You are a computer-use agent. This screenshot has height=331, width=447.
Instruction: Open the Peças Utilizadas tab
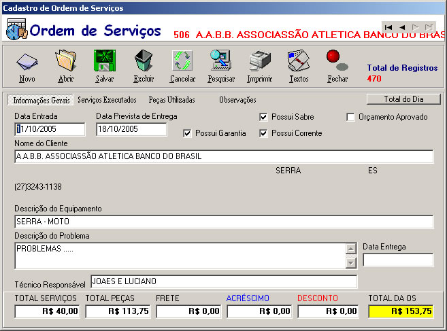pos(171,100)
